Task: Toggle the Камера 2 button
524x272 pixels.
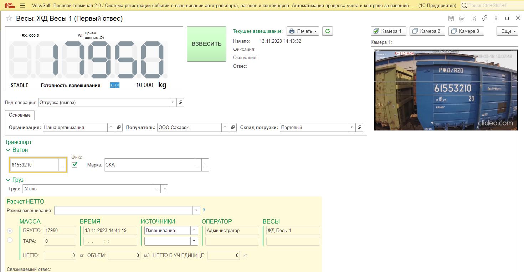Action: (426, 31)
